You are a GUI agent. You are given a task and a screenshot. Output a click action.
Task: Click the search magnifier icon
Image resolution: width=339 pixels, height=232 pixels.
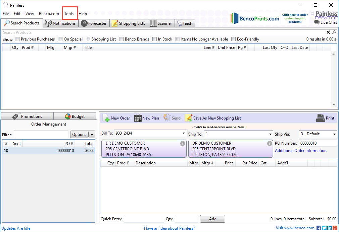[334, 32]
